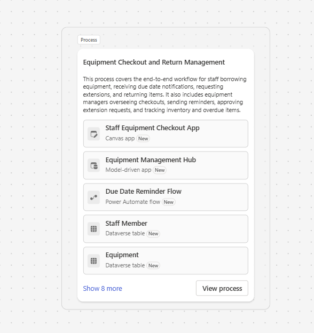Click the New badge under Staff Member
Image resolution: width=314 pixels, height=333 pixels.
coord(153,234)
